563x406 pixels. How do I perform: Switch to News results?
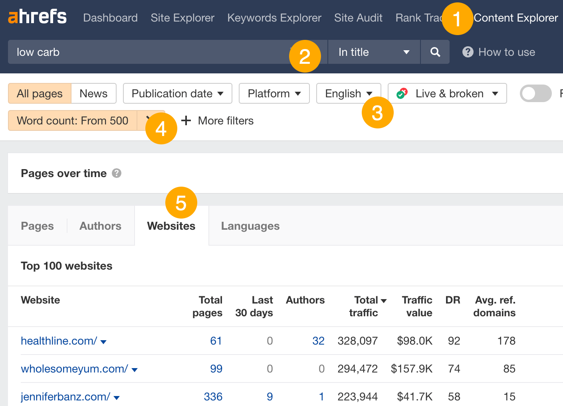93,93
